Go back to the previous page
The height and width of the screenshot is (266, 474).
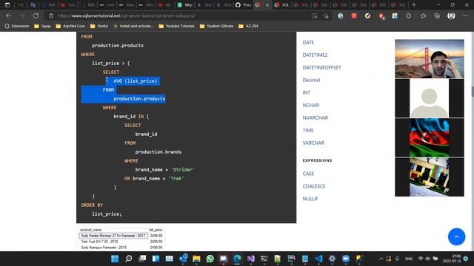pos(8,16)
